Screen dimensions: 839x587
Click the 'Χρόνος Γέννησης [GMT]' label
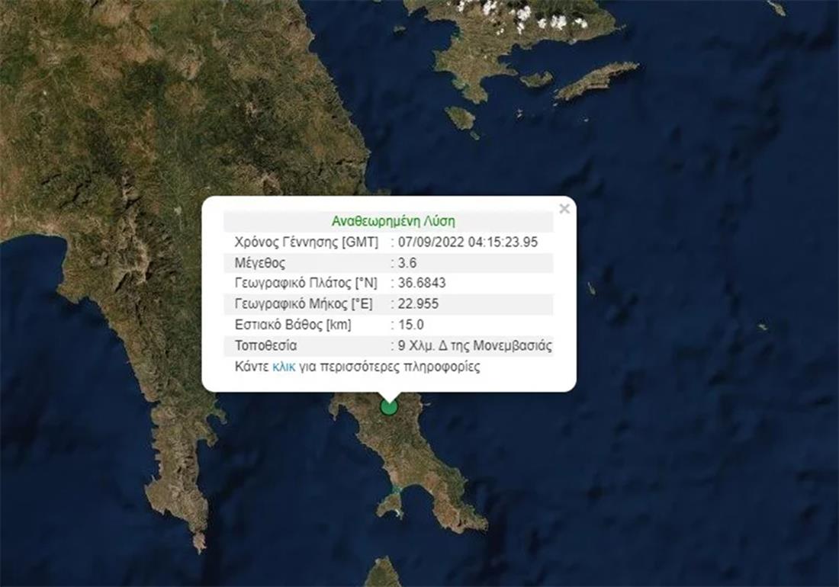pos(306,242)
